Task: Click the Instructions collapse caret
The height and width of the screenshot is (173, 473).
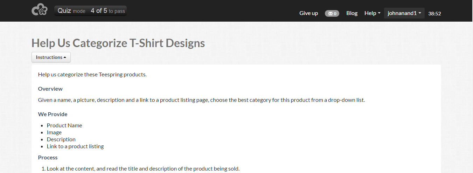Action: click(x=65, y=58)
